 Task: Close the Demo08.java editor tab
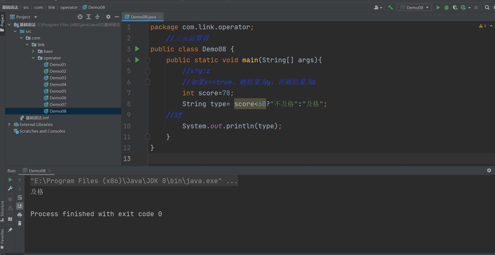click(160, 17)
